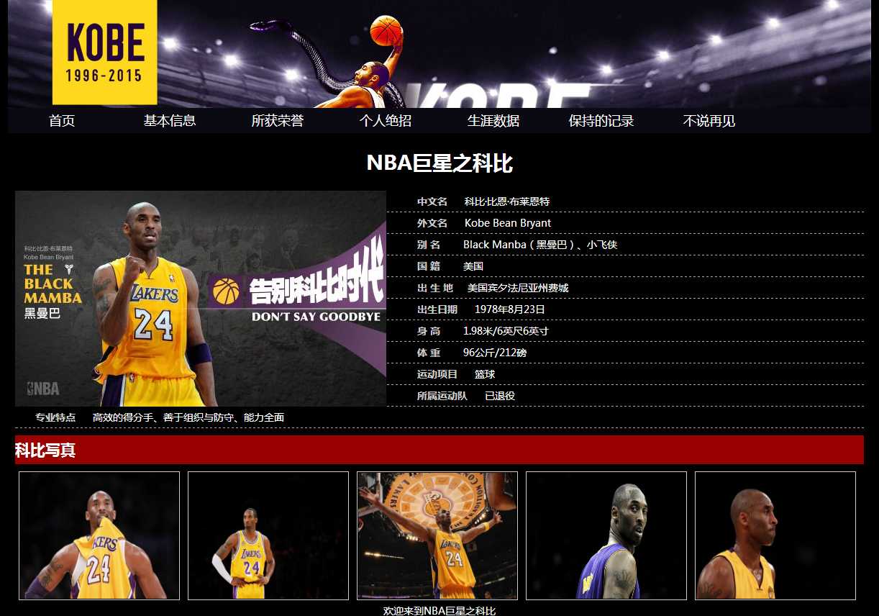The height and width of the screenshot is (616, 879).
Task: Select the third photo with arms outstretched
Action: (437, 535)
